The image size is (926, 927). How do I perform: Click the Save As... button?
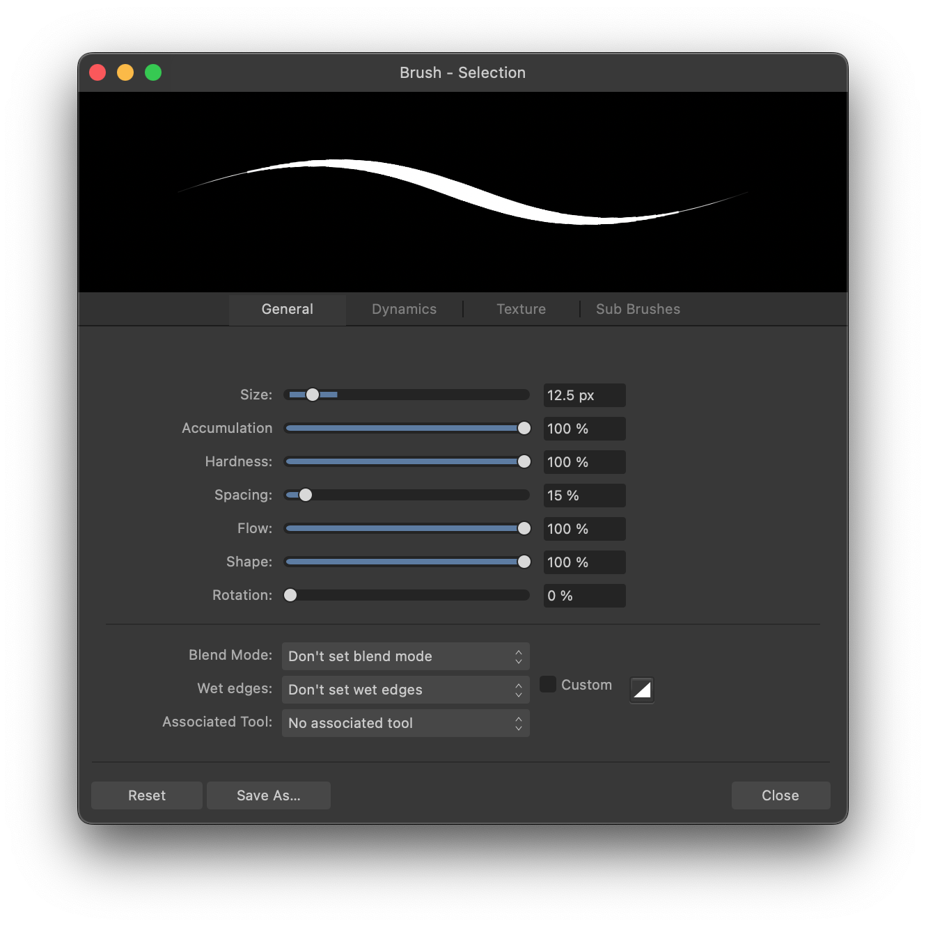[x=269, y=795]
